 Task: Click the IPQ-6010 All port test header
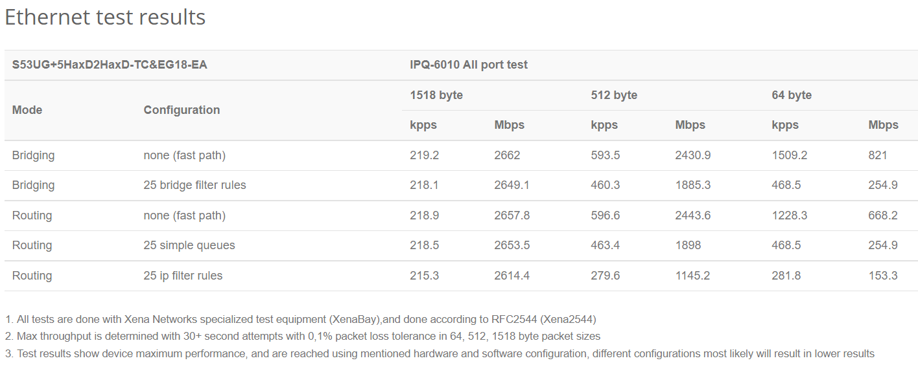469,65
